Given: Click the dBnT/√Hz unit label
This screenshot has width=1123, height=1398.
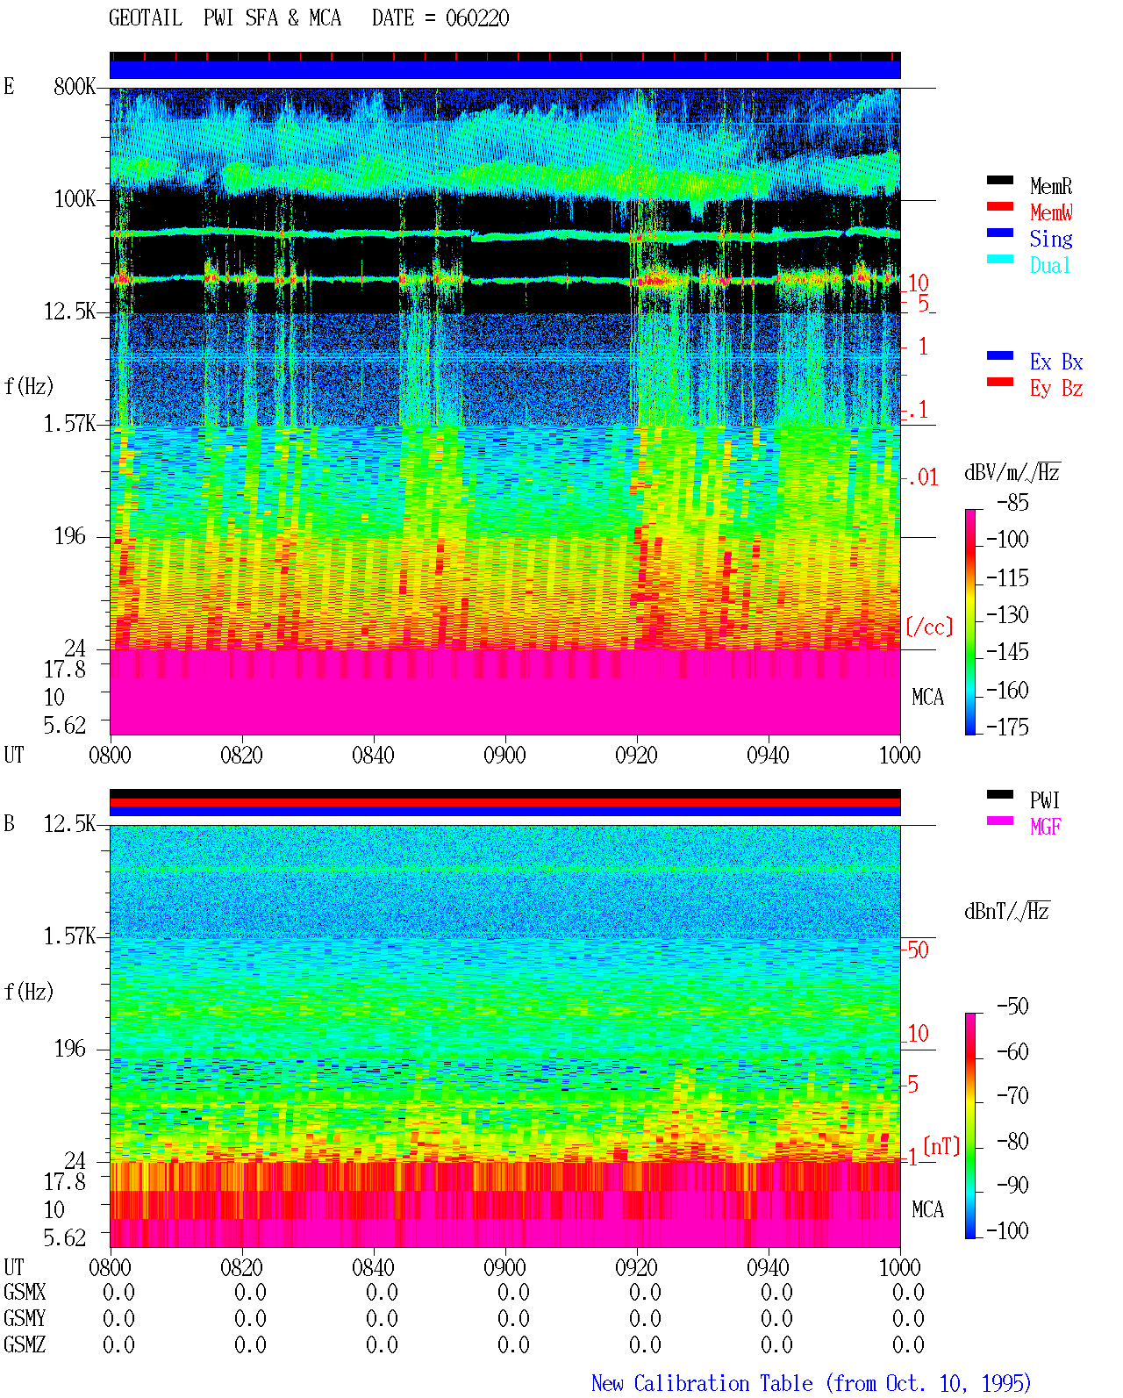Looking at the screenshot, I should pos(1007,911).
